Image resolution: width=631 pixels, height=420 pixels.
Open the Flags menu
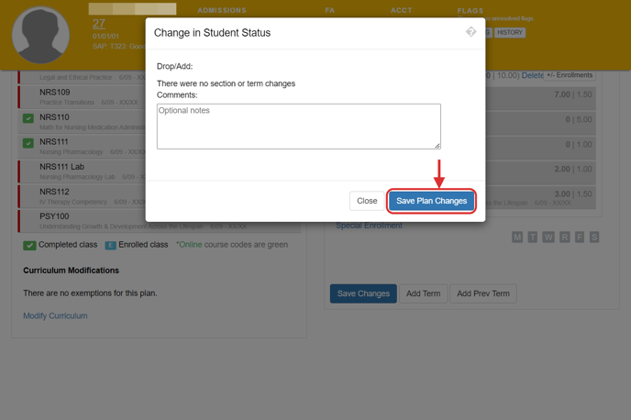[x=470, y=11]
